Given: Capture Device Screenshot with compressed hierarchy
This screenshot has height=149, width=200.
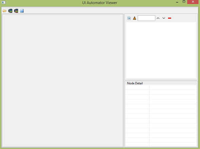Looking at the screenshot, I should pyautogui.click(x=16, y=11).
